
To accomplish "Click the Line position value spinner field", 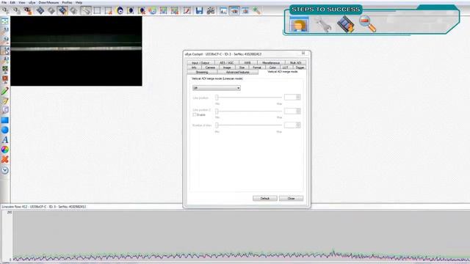I will 292,97.
